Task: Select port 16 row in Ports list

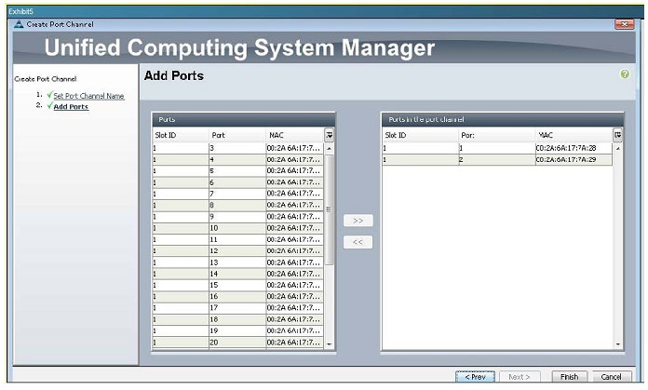Action: [x=238, y=297]
